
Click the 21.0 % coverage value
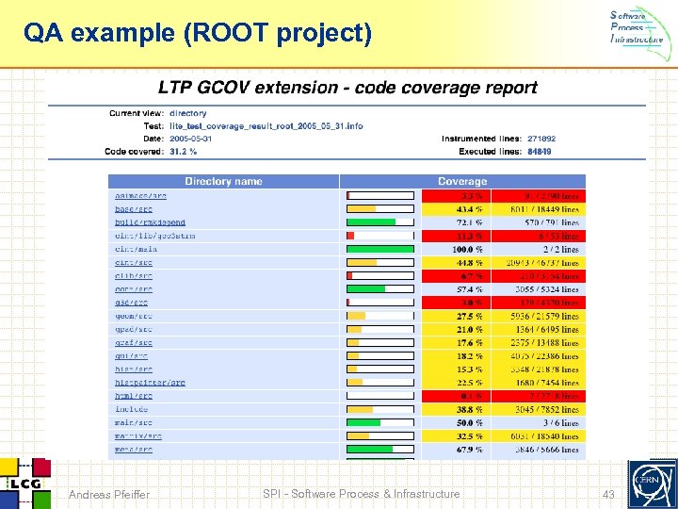tap(470, 329)
